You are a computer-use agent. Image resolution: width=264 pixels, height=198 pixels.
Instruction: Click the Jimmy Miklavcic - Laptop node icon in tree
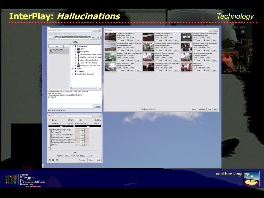[78, 63]
